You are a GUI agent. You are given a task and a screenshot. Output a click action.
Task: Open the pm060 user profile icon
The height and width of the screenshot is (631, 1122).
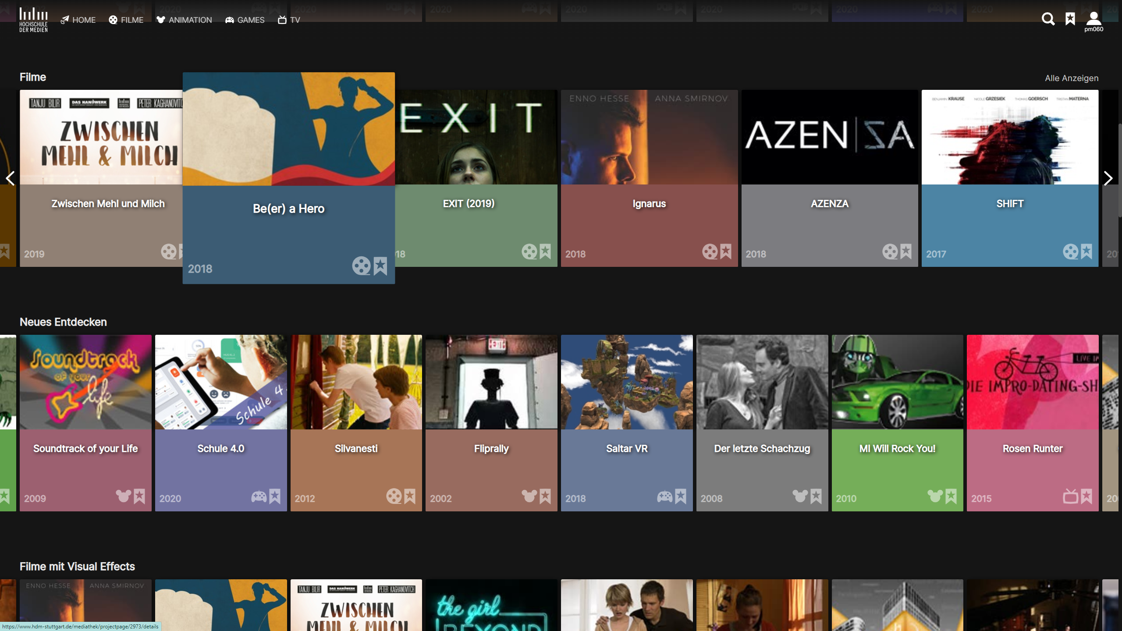(1094, 21)
